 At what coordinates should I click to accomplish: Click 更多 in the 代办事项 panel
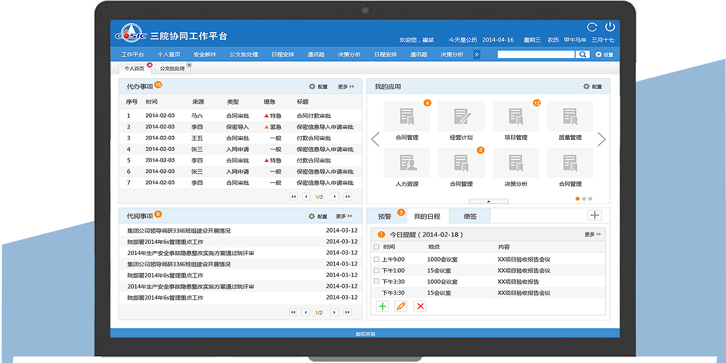click(x=341, y=86)
